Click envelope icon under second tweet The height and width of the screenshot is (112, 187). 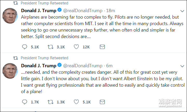pos(102,102)
